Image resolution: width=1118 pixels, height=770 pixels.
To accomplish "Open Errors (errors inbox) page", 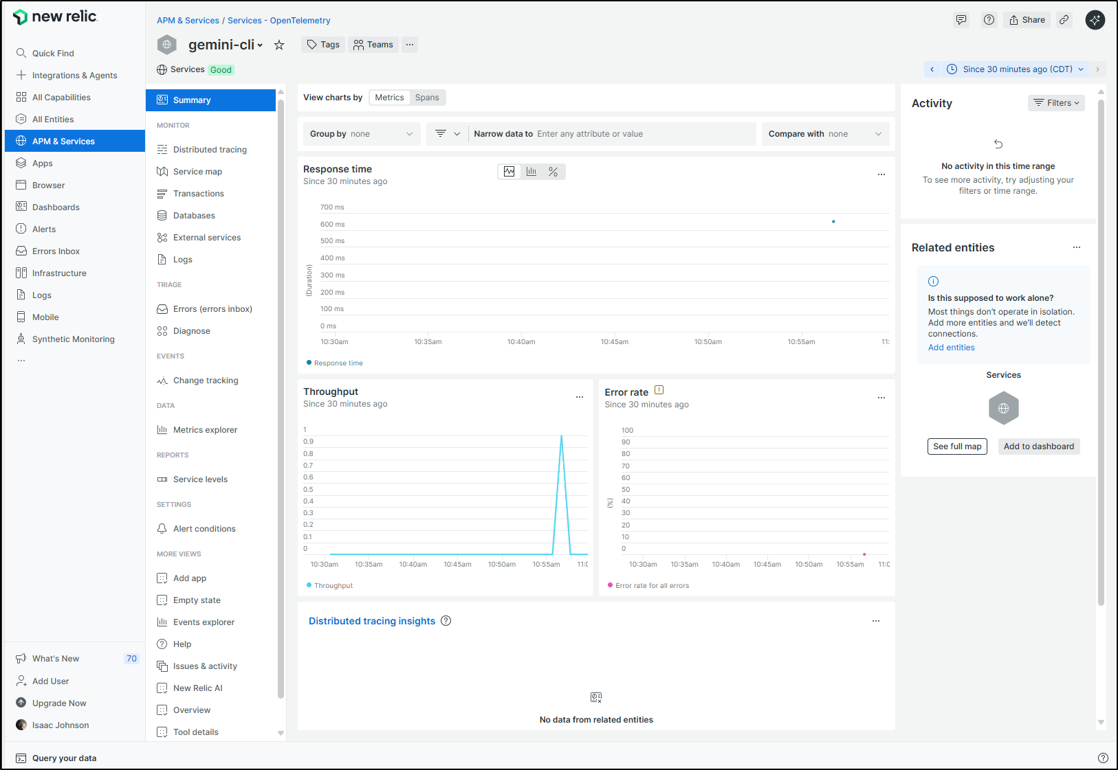I will [x=212, y=309].
